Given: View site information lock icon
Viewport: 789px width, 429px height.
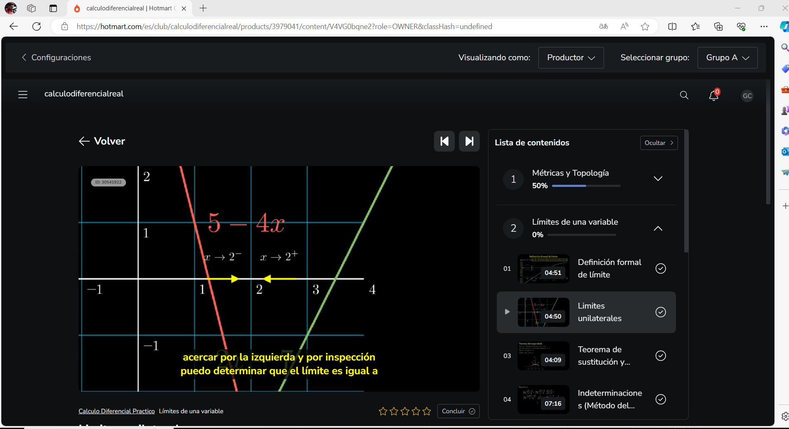Looking at the screenshot, I should click(x=64, y=27).
